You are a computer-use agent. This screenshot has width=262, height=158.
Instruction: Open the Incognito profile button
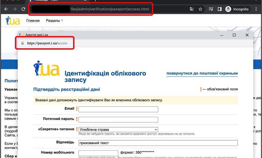click(x=237, y=9)
